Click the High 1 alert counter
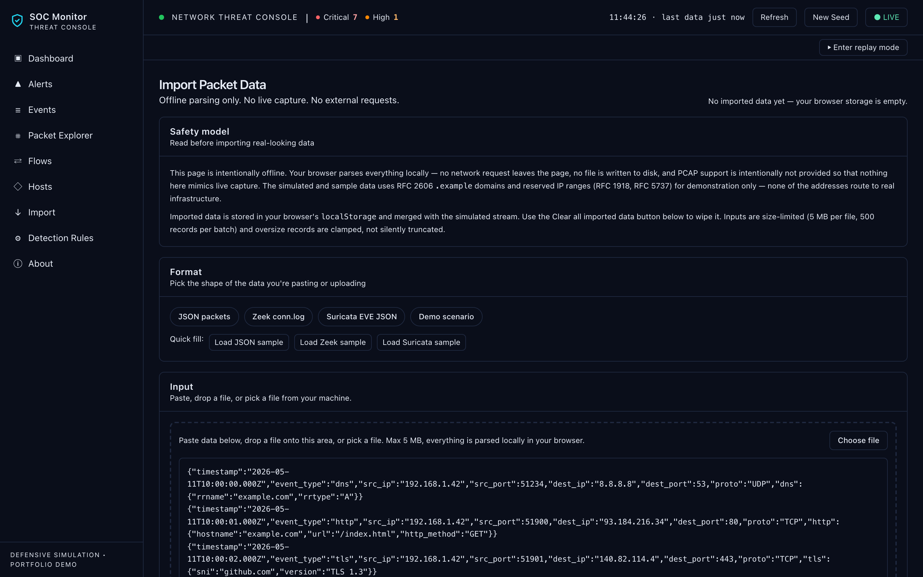The image size is (923, 577). [x=381, y=17]
